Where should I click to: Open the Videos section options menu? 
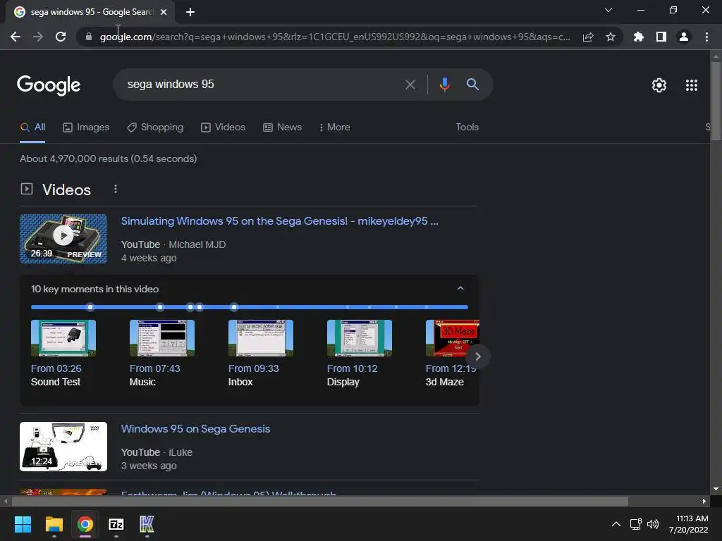click(x=116, y=189)
